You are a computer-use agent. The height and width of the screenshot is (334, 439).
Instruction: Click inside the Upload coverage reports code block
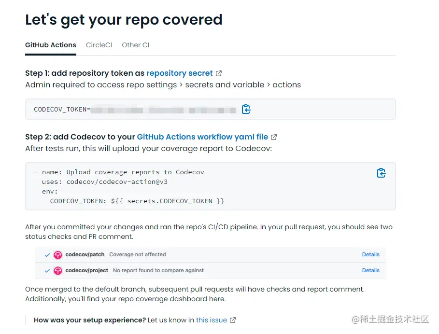(193, 186)
